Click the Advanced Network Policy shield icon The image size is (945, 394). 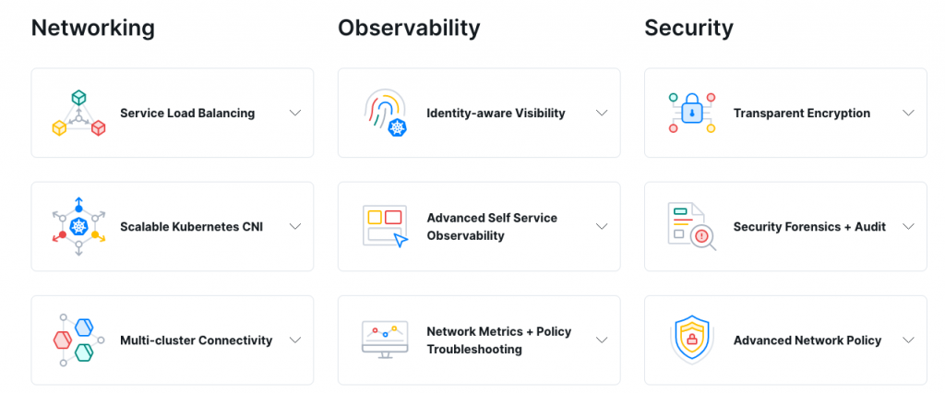692,340
